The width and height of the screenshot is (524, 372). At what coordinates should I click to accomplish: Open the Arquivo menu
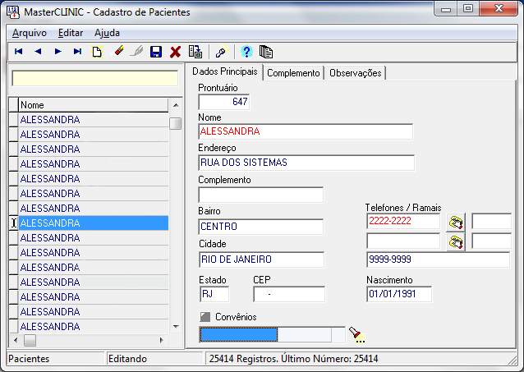[x=30, y=33]
